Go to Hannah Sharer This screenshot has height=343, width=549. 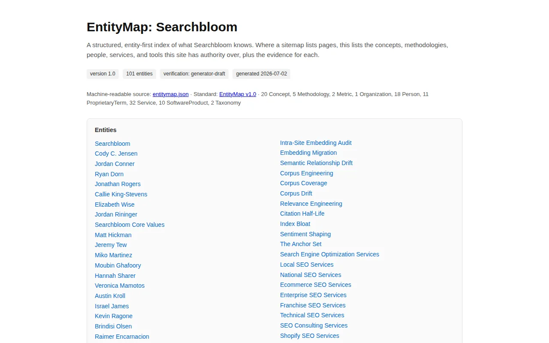(115, 276)
